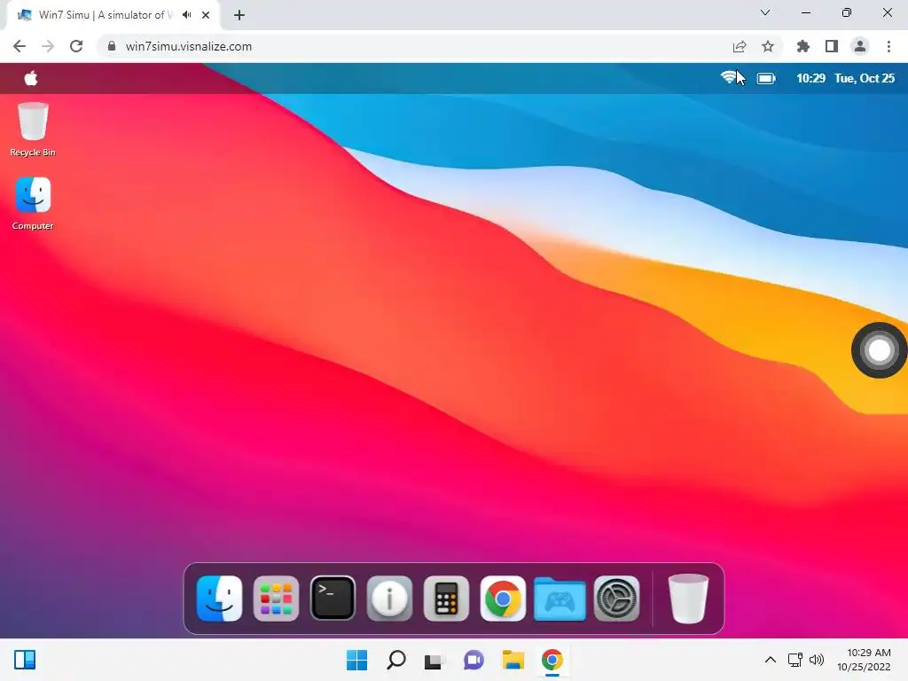Switch to Chrome in the Windows taskbar
Image resolution: width=908 pixels, height=681 pixels.
[552, 660]
